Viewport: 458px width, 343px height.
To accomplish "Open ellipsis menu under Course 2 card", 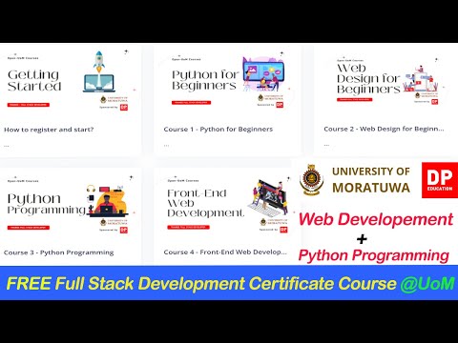I will point(326,146).
